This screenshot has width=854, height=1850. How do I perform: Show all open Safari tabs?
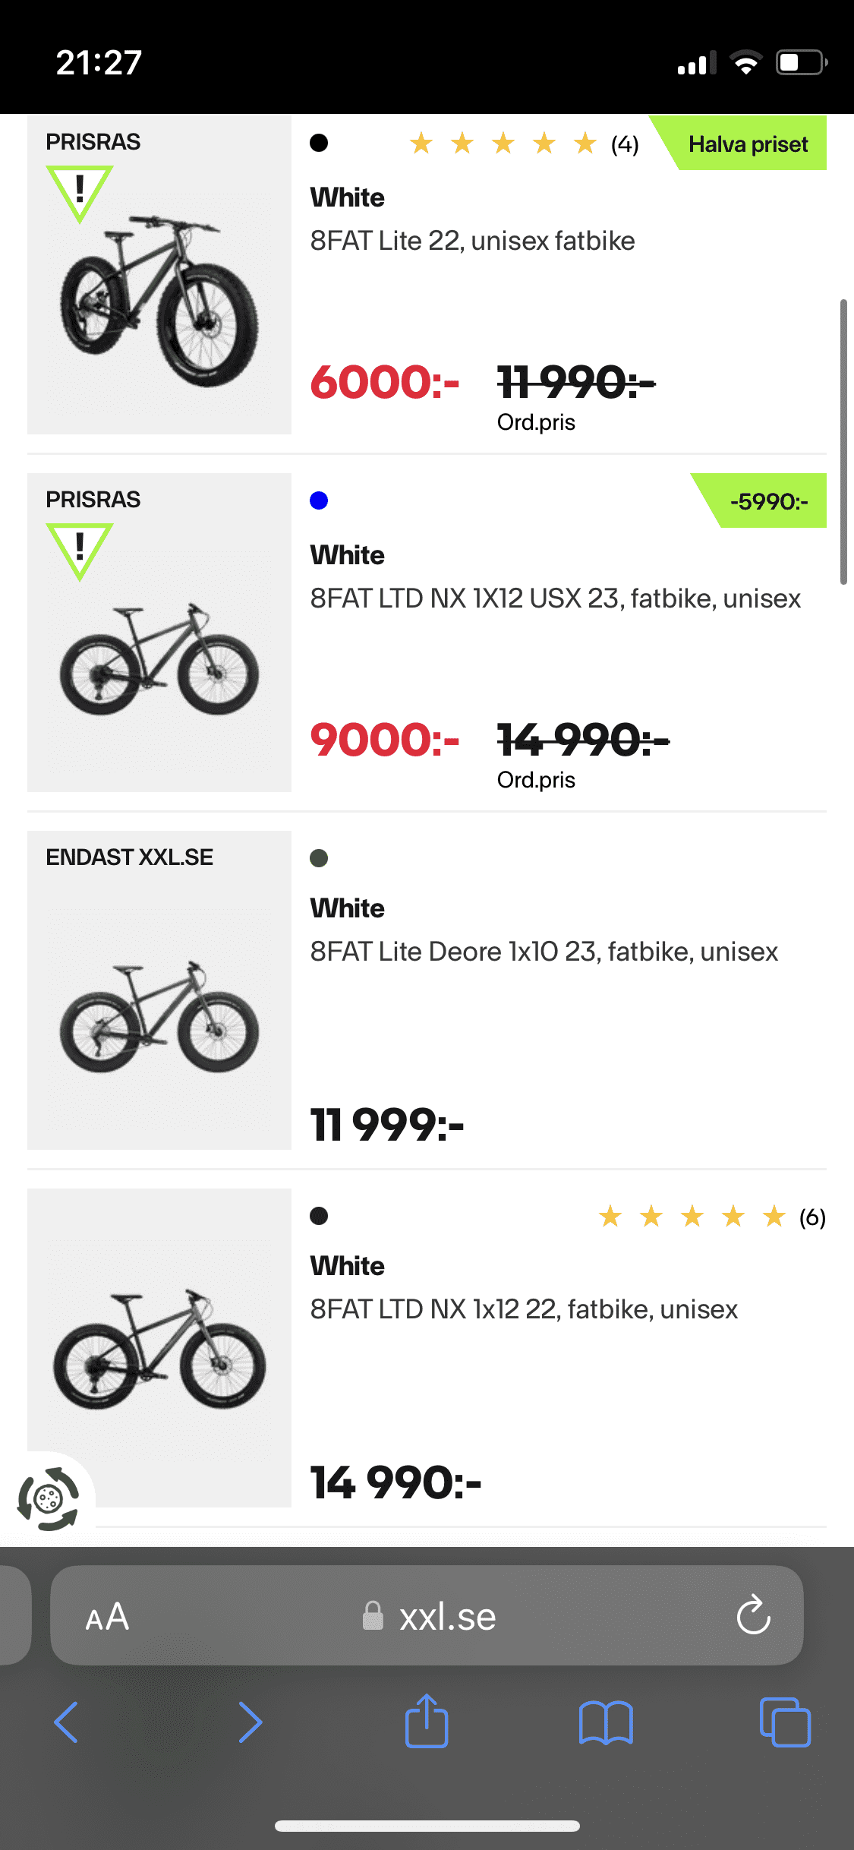[x=785, y=1722]
